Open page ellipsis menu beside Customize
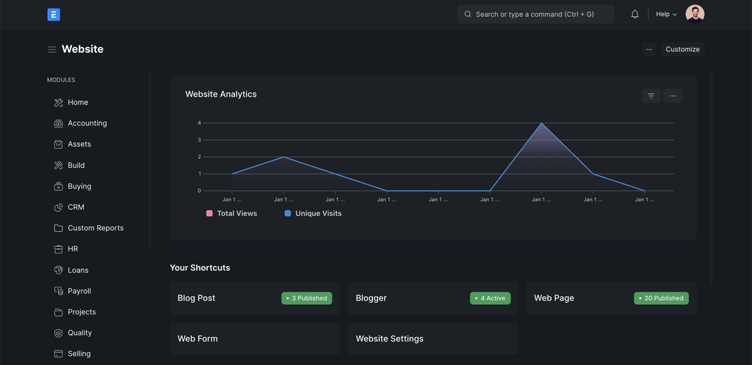 coord(648,50)
